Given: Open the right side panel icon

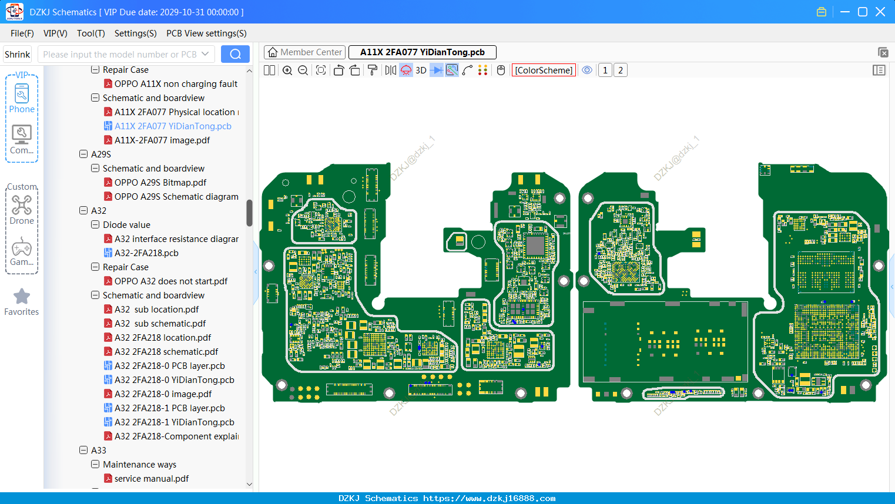Looking at the screenshot, I should point(879,70).
